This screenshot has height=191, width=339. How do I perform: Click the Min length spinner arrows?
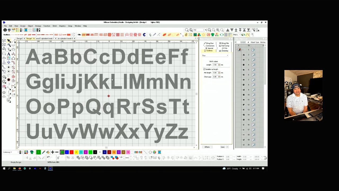[x=219, y=72]
